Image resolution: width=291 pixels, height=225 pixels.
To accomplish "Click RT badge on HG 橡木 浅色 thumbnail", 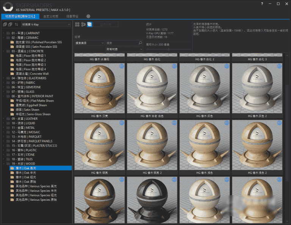I will (227, 123).
